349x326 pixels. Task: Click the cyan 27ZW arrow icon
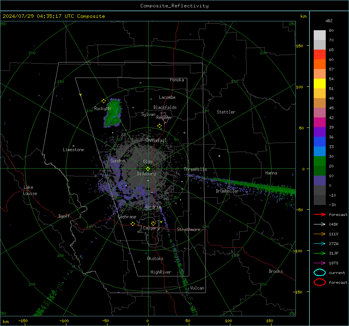[x=320, y=244]
